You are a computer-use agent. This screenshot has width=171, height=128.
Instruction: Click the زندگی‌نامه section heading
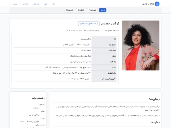[x=154, y=99]
